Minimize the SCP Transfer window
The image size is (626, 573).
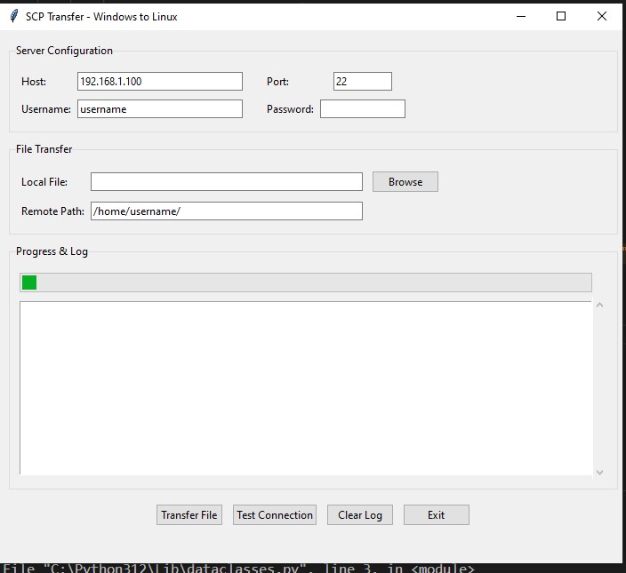(520, 16)
